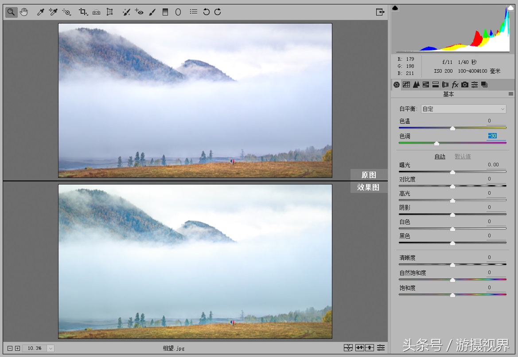The height and width of the screenshot is (357, 518).
Task: Switch to the HSL adjustments tab
Action: click(427, 84)
